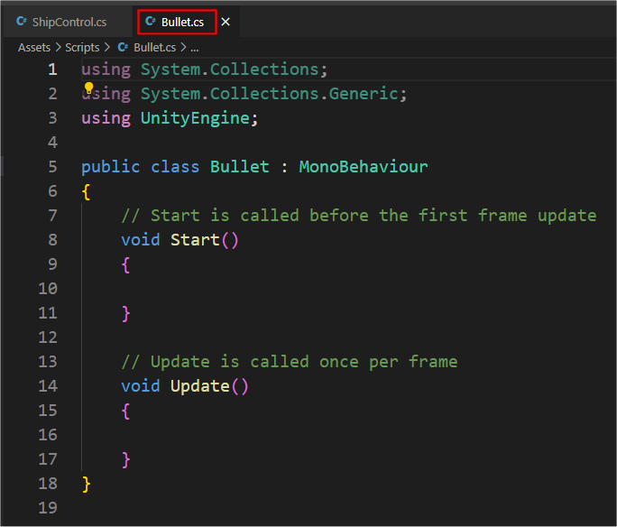Screen dimensions: 617x527
Task: Click line number 1 in gutter
Action: pos(52,69)
